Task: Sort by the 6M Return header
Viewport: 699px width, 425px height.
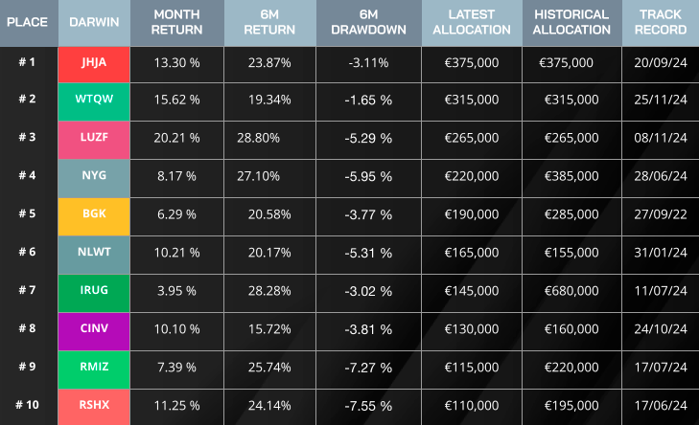Action: 269,22
